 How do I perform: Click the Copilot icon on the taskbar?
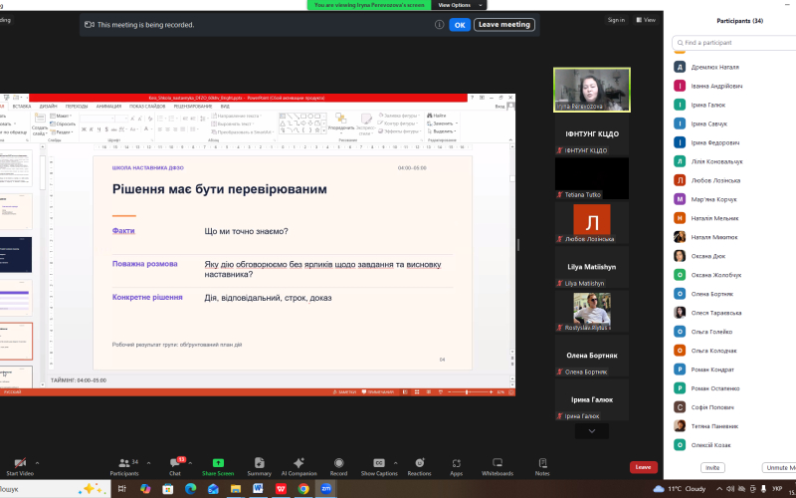coord(145,489)
